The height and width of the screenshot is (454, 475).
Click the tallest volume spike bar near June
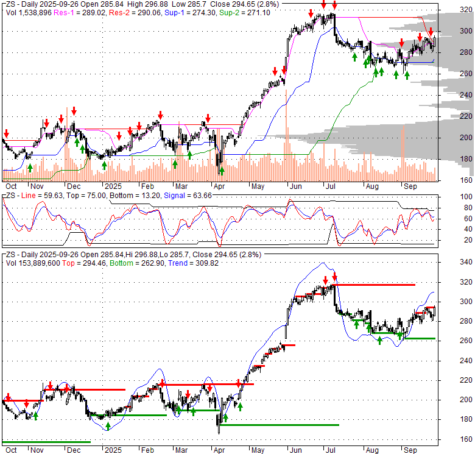pos(286,135)
